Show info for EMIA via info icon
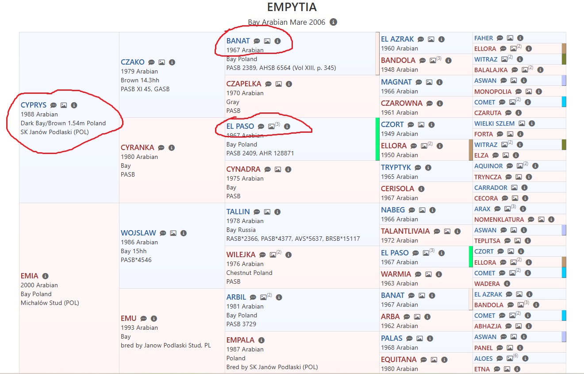584x374 pixels. pyautogui.click(x=45, y=276)
